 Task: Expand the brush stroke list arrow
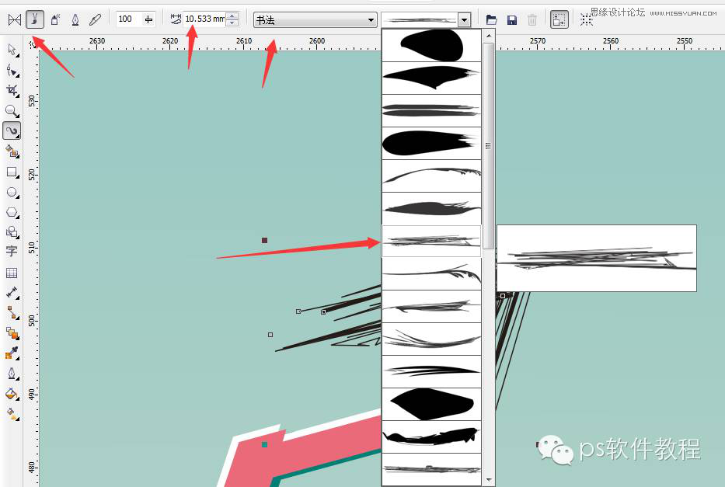tap(465, 19)
